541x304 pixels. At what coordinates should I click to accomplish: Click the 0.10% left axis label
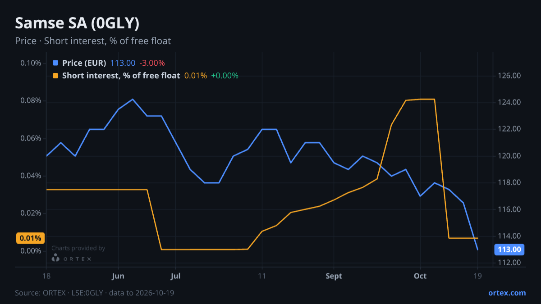pyautogui.click(x=31, y=63)
